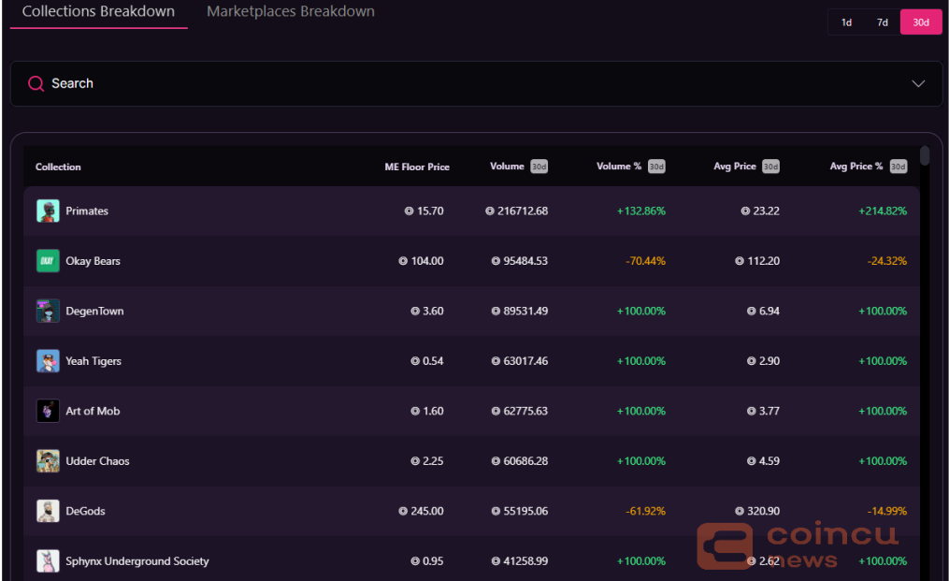
Task: Focus the Search input field
Action: click(476, 83)
